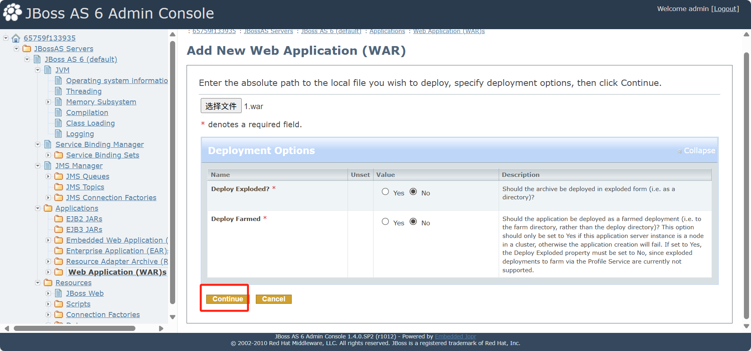Expand the Memory Subsystem tree node
The height and width of the screenshot is (351, 751).
click(48, 102)
